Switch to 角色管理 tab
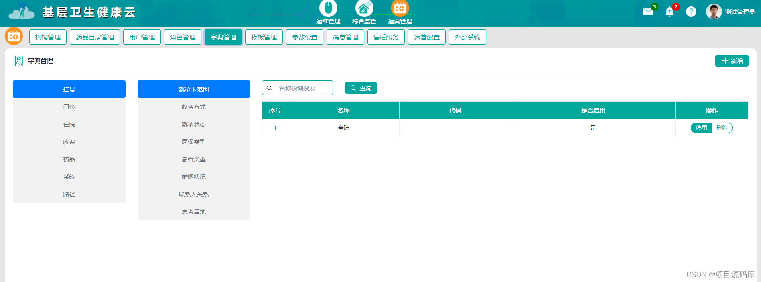 [x=183, y=37]
